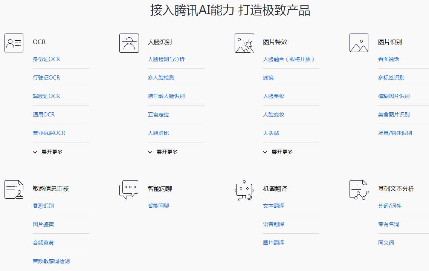Go to 多人脸检测
The image size is (429, 271).
[161, 78]
